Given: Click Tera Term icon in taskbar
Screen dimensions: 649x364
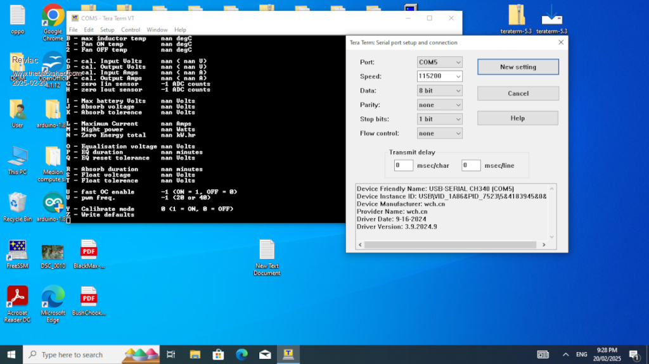Looking at the screenshot, I should coord(288,355).
